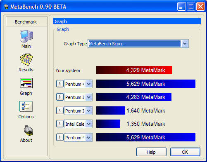Open the Options checklist icon

click(x=26, y=106)
